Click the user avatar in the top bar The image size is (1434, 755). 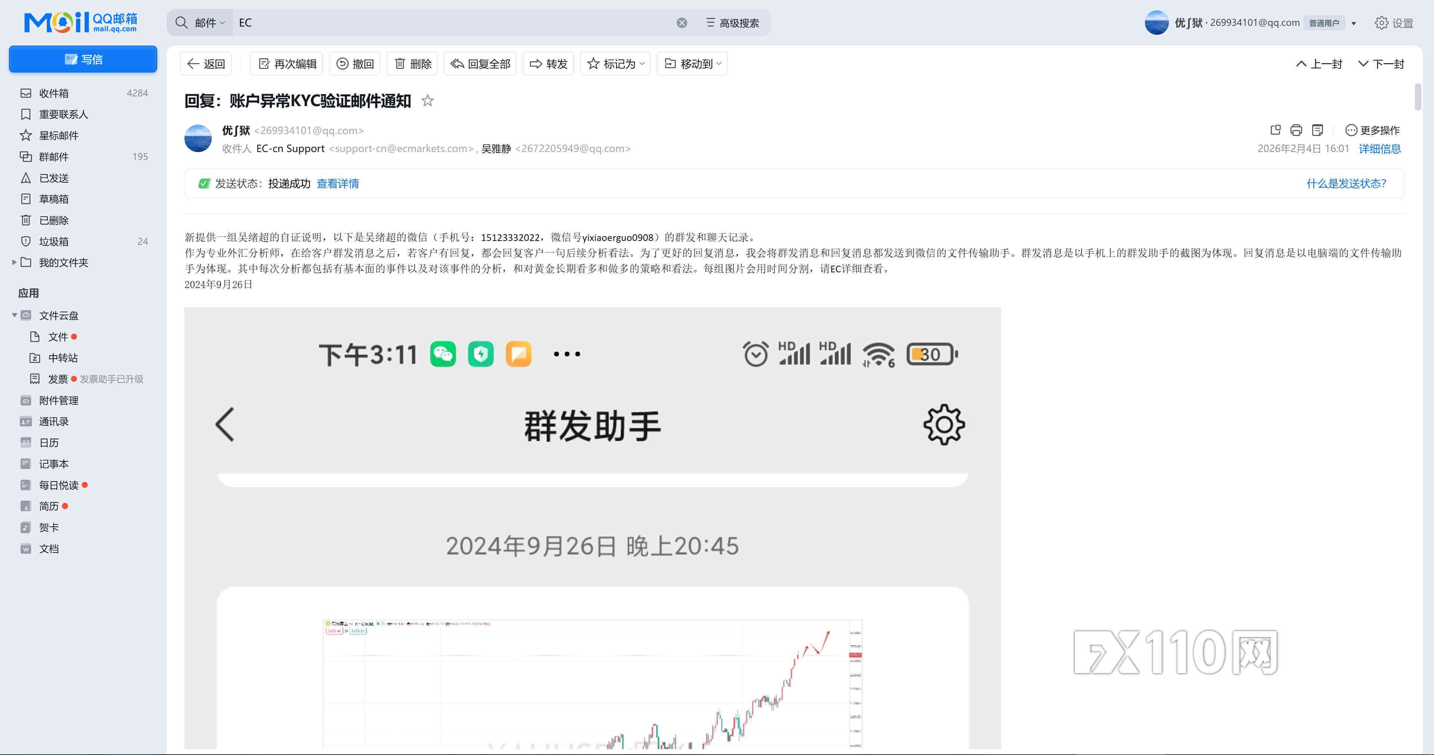tap(1156, 23)
